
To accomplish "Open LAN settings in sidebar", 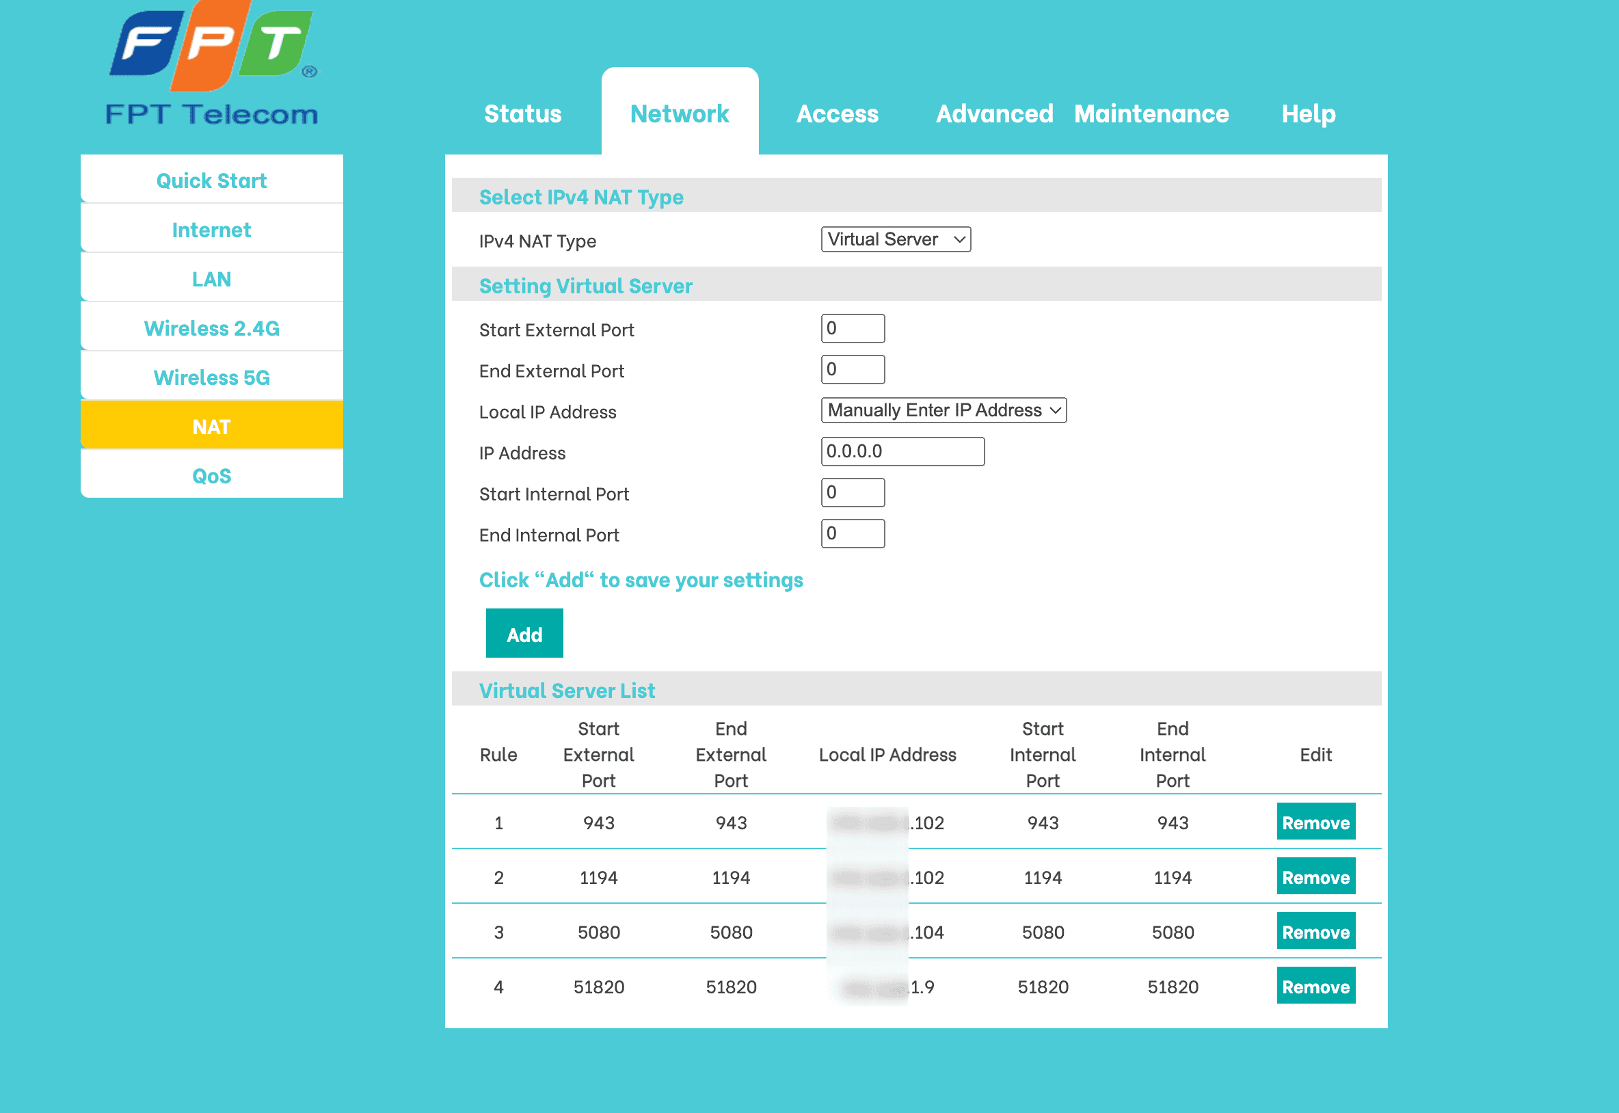I will click(x=212, y=279).
